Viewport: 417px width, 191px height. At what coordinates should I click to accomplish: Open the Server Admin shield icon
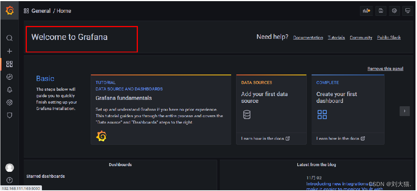click(x=10, y=115)
